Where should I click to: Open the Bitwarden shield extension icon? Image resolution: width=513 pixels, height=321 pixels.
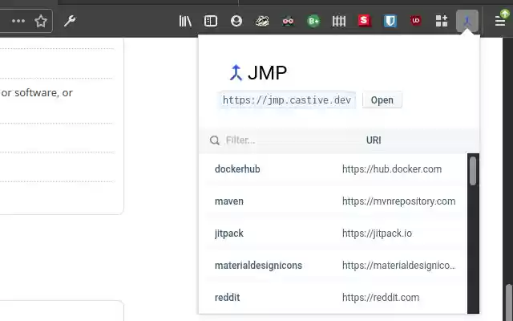[x=390, y=21]
